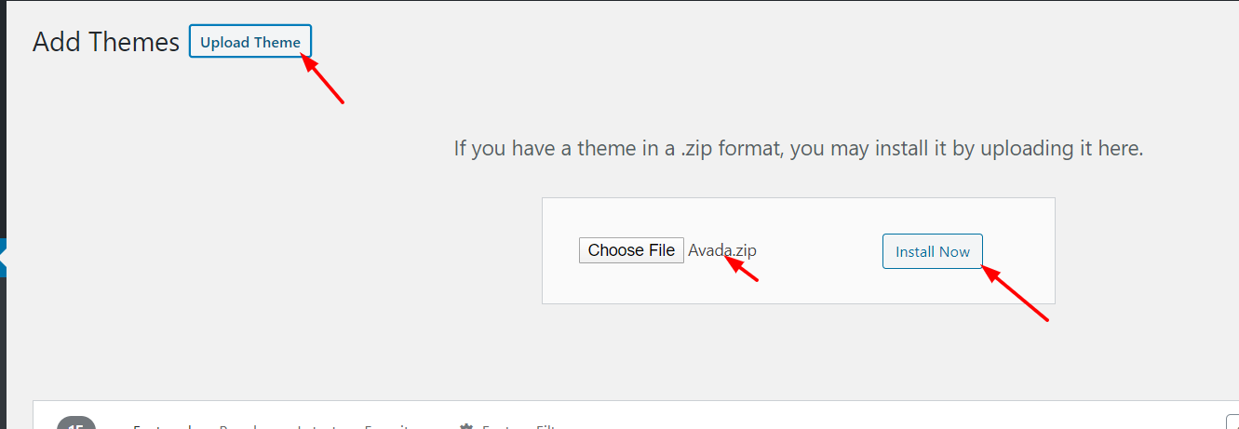This screenshot has height=429, width=1239.
Task: Switch to the Featured themes tab
Action: (x=162, y=426)
